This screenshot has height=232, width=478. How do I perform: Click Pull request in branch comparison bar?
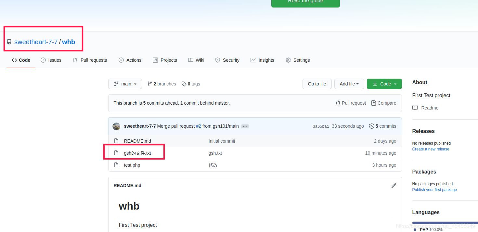tap(351, 103)
